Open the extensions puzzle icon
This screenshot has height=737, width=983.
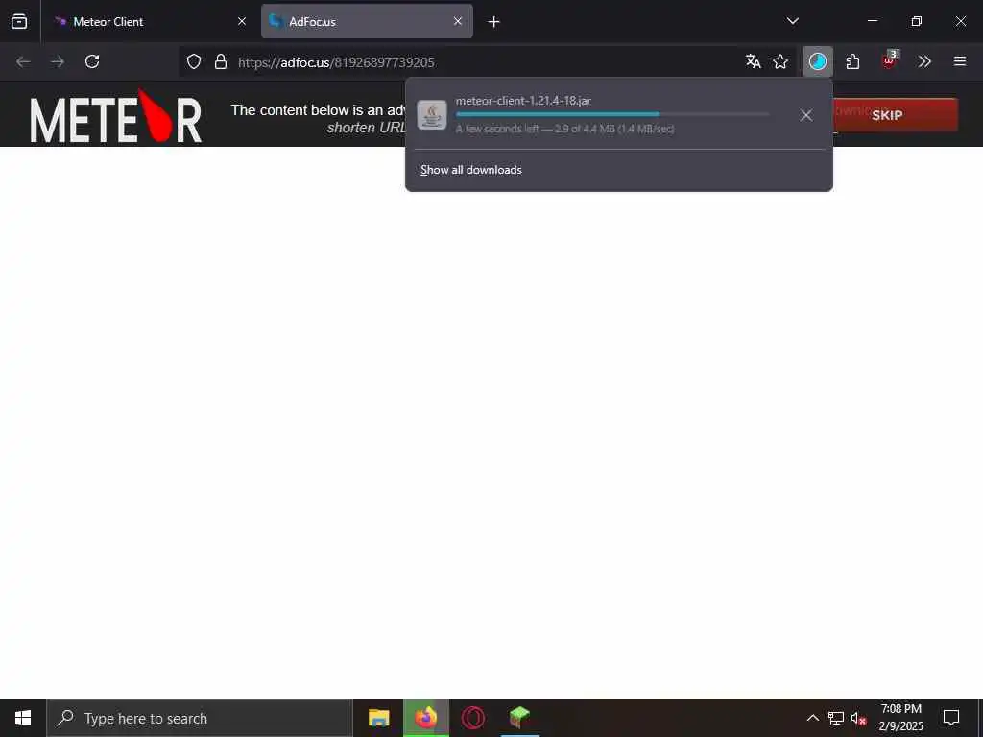pyautogui.click(x=852, y=61)
